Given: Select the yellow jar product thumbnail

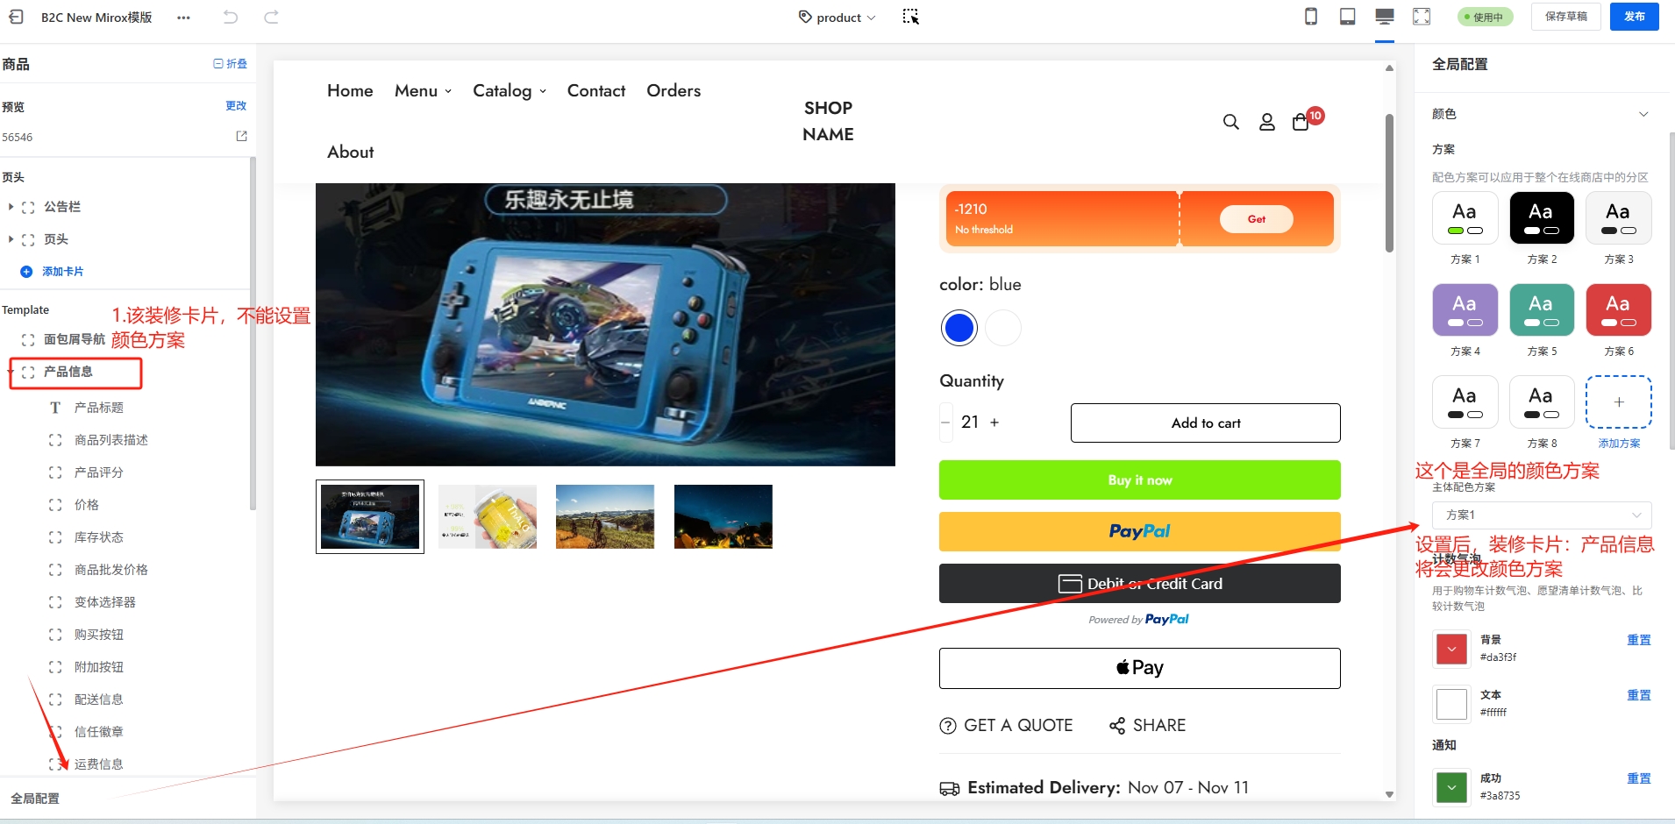Looking at the screenshot, I should click(488, 517).
